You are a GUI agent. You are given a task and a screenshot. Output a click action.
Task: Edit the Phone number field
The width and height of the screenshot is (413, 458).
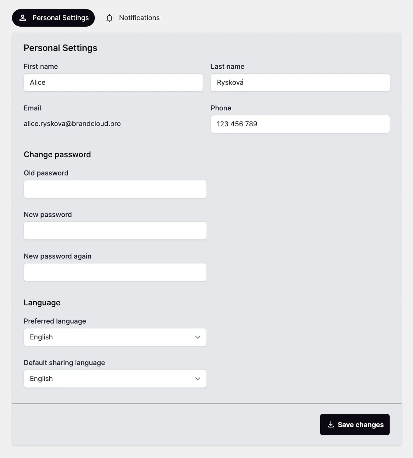coord(300,124)
